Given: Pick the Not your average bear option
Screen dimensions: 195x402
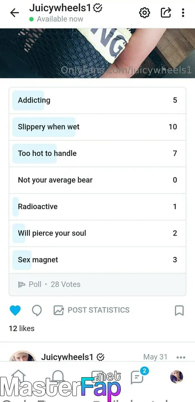Looking at the screenshot, I should (x=97, y=180).
